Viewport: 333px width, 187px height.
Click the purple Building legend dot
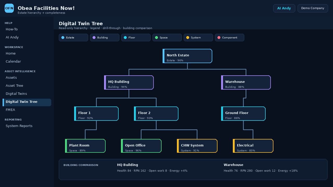(x=94, y=38)
